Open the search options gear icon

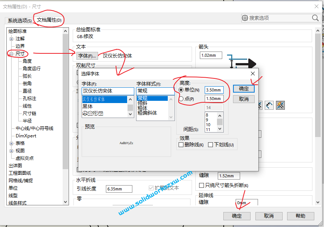tap(245, 18)
